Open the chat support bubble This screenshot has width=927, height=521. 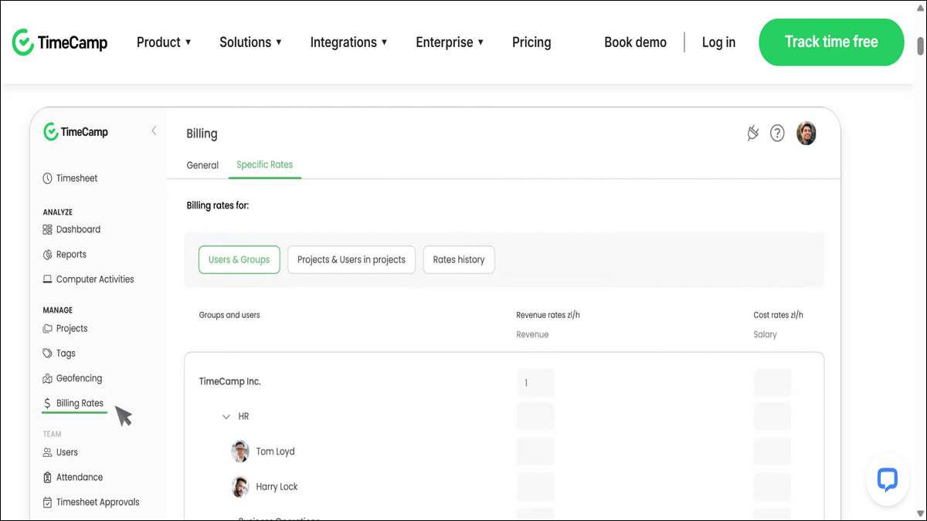[x=888, y=479]
